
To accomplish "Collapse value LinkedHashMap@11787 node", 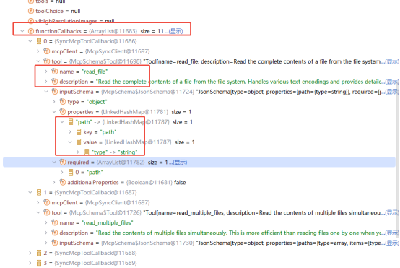I will pyautogui.click(x=70, y=142).
